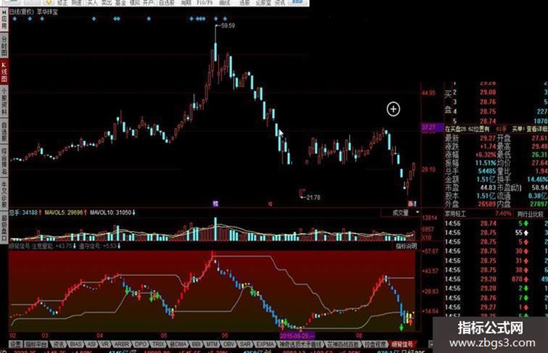The width and height of the screenshot is (548, 353).
Task: Open 个股资料 from the left sidebar
Action: pyautogui.click(x=4, y=101)
